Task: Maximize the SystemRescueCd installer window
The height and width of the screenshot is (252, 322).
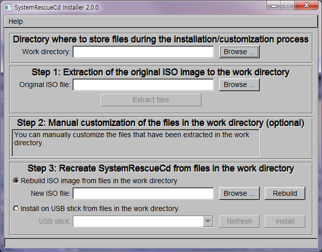Action: 287,6
